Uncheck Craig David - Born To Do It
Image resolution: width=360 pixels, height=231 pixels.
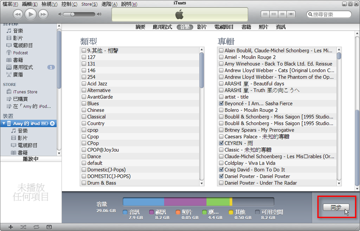221,170
